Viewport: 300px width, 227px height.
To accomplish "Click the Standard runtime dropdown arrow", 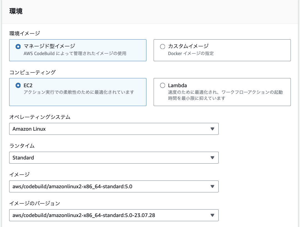I will (x=212, y=158).
